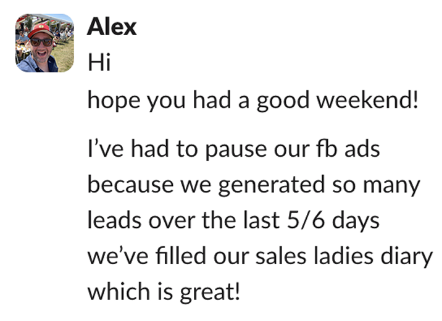Click the word "weekend!" in the message
Image resolution: width=442 pixels, height=321 pixels.
coord(367,99)
